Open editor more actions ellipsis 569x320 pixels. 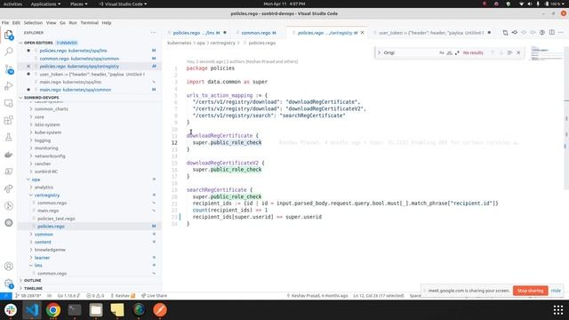pyautogui.click(x=561, y=33)
